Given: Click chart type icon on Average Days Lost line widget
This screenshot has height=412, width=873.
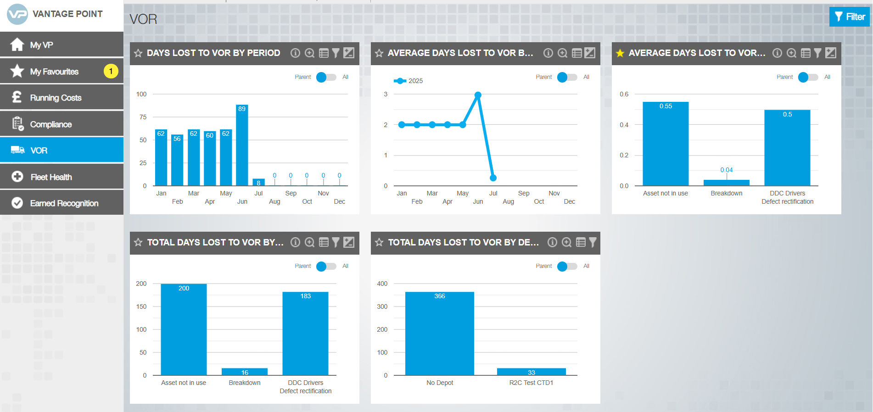Looking at the screenshot, I should click(x=590, y=53).
